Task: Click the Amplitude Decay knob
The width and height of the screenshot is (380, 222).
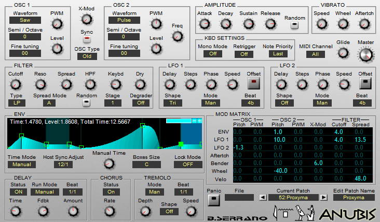Action: (x=226, y=24)
